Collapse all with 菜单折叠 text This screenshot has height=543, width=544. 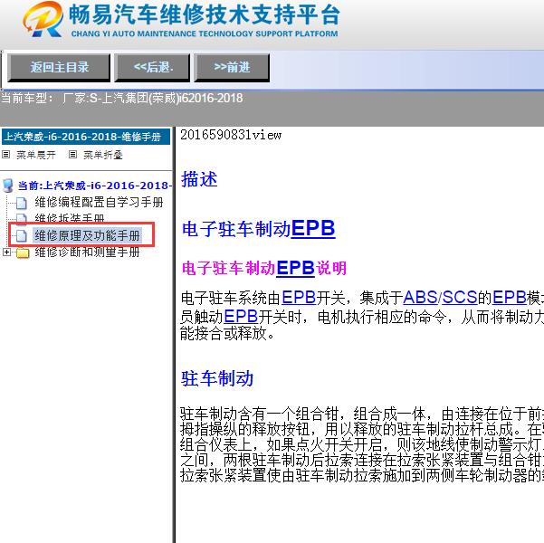[103, 155]
